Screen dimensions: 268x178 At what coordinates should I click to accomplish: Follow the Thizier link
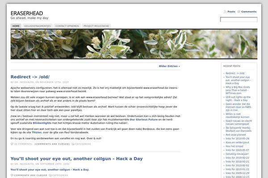[x=37, y=132]
